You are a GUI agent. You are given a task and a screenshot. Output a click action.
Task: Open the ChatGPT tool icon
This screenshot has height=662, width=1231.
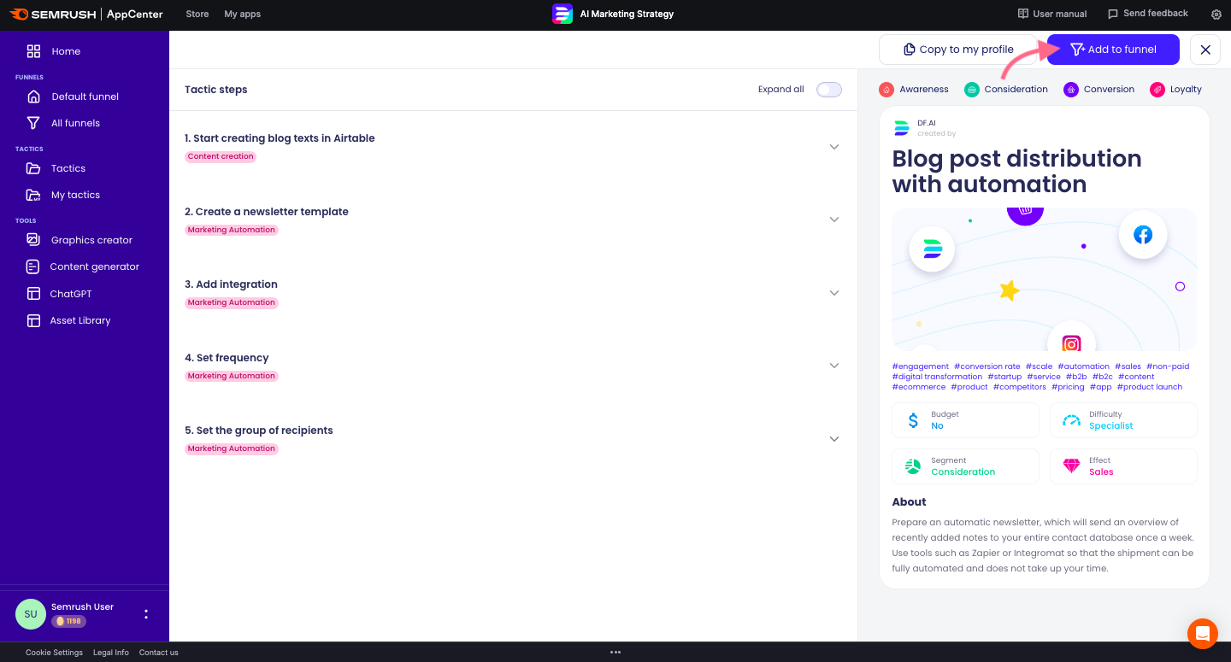33,294
